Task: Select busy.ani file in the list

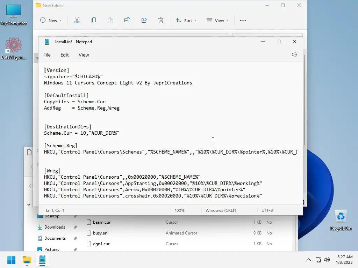Action: pyautogui.click(x=101, y=233)
